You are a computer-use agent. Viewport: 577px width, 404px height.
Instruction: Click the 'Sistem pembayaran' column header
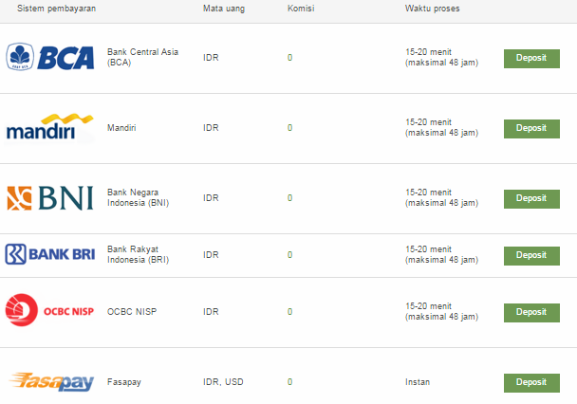[x=56, y=9]
